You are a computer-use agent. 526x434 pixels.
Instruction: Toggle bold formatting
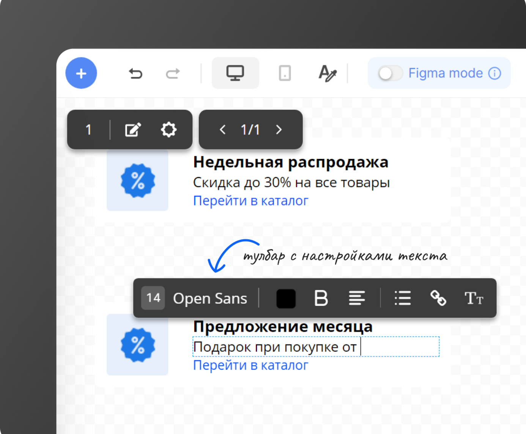[x=321, y=299]
